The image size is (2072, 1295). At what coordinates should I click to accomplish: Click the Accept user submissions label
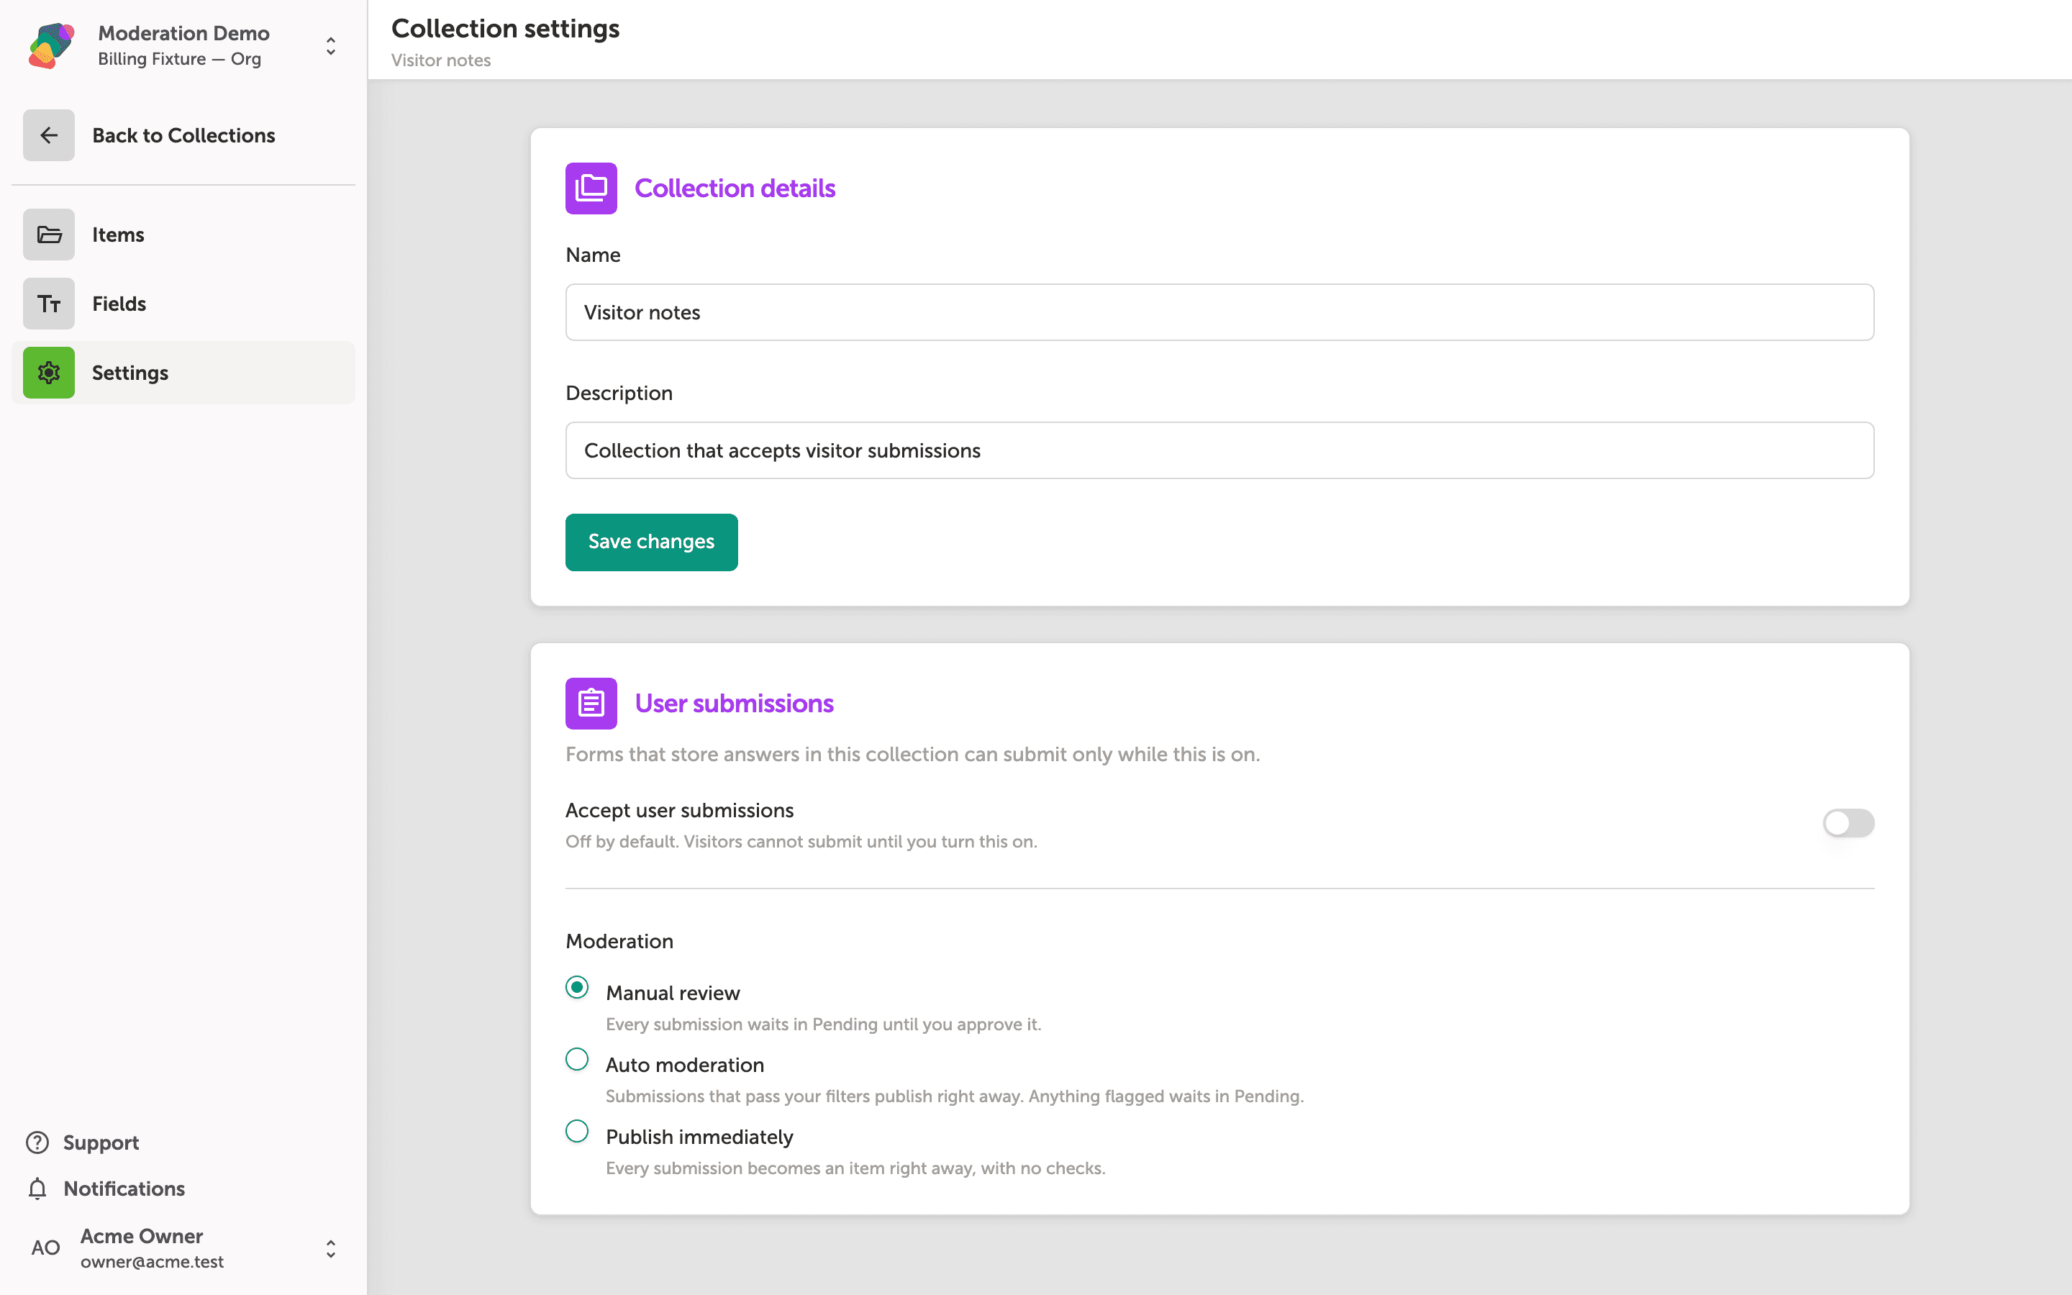click(680, 810)
